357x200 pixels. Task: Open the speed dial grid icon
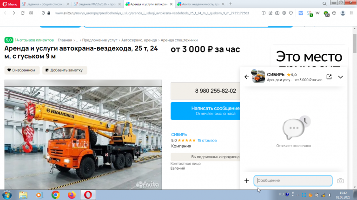click(x=31, y=13)
